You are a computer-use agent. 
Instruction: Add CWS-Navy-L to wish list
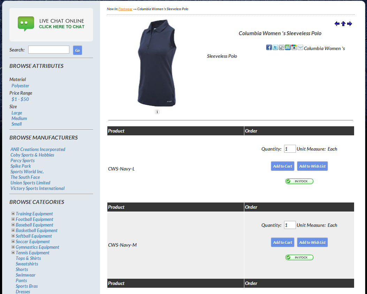[x=312, y=166]
